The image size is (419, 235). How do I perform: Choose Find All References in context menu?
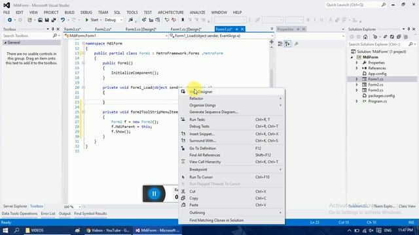tap(231, 155)
